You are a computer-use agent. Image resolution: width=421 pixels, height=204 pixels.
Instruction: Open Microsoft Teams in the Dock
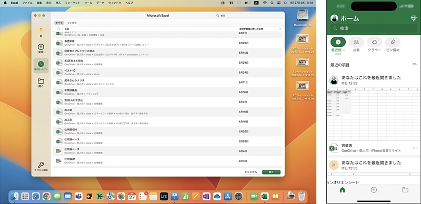click(78, 197)
